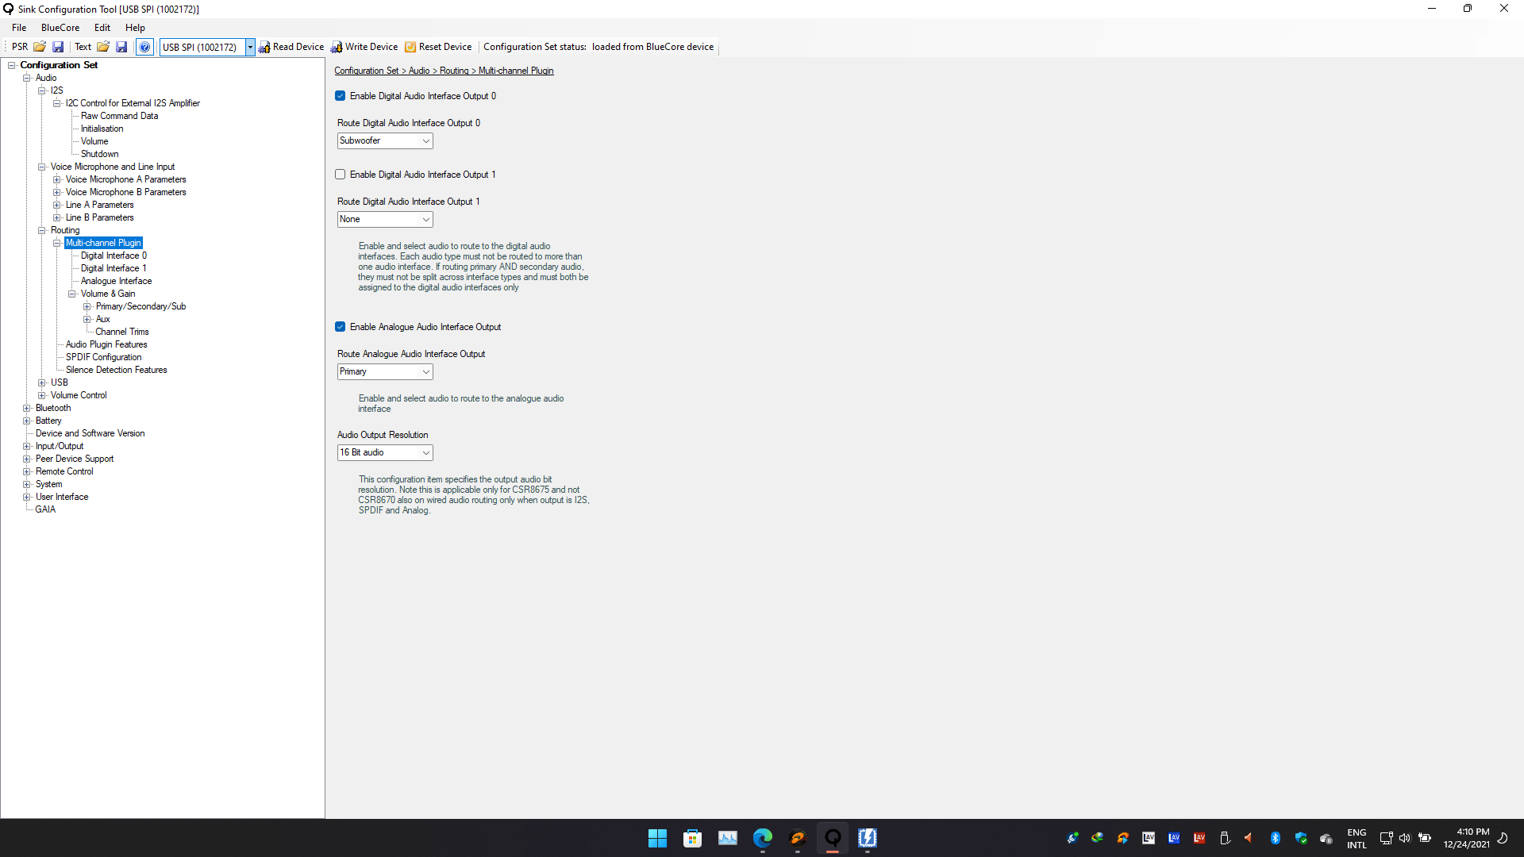Image resolution: width=1524 pixels, height=857 pixels.
Task: Open Route Analogue Output Primary dropdown
Action: [385, 371]
